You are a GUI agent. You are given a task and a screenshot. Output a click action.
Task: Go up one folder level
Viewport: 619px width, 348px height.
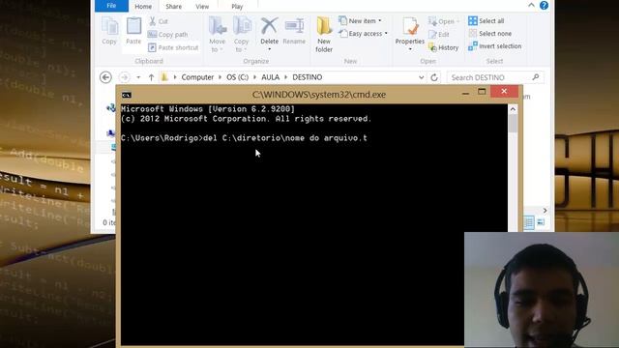point(151,77)
